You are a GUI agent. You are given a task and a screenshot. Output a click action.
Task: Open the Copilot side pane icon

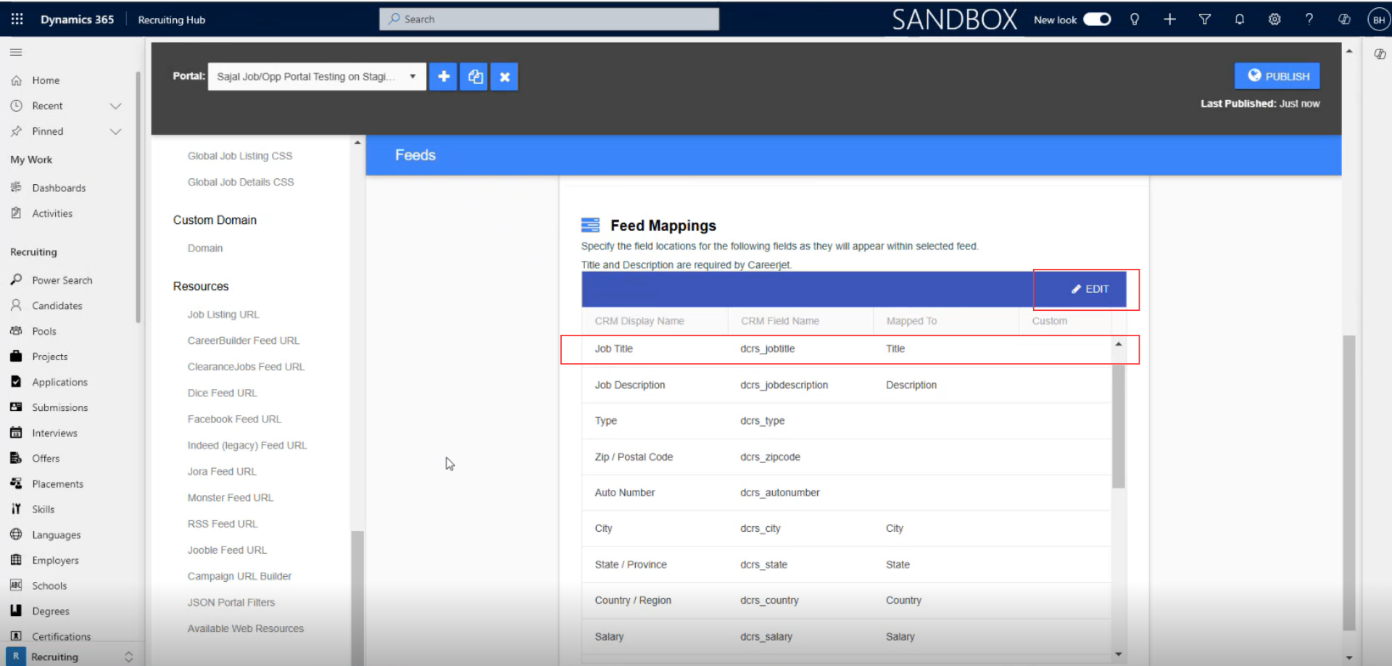(x=1380, y=54)
